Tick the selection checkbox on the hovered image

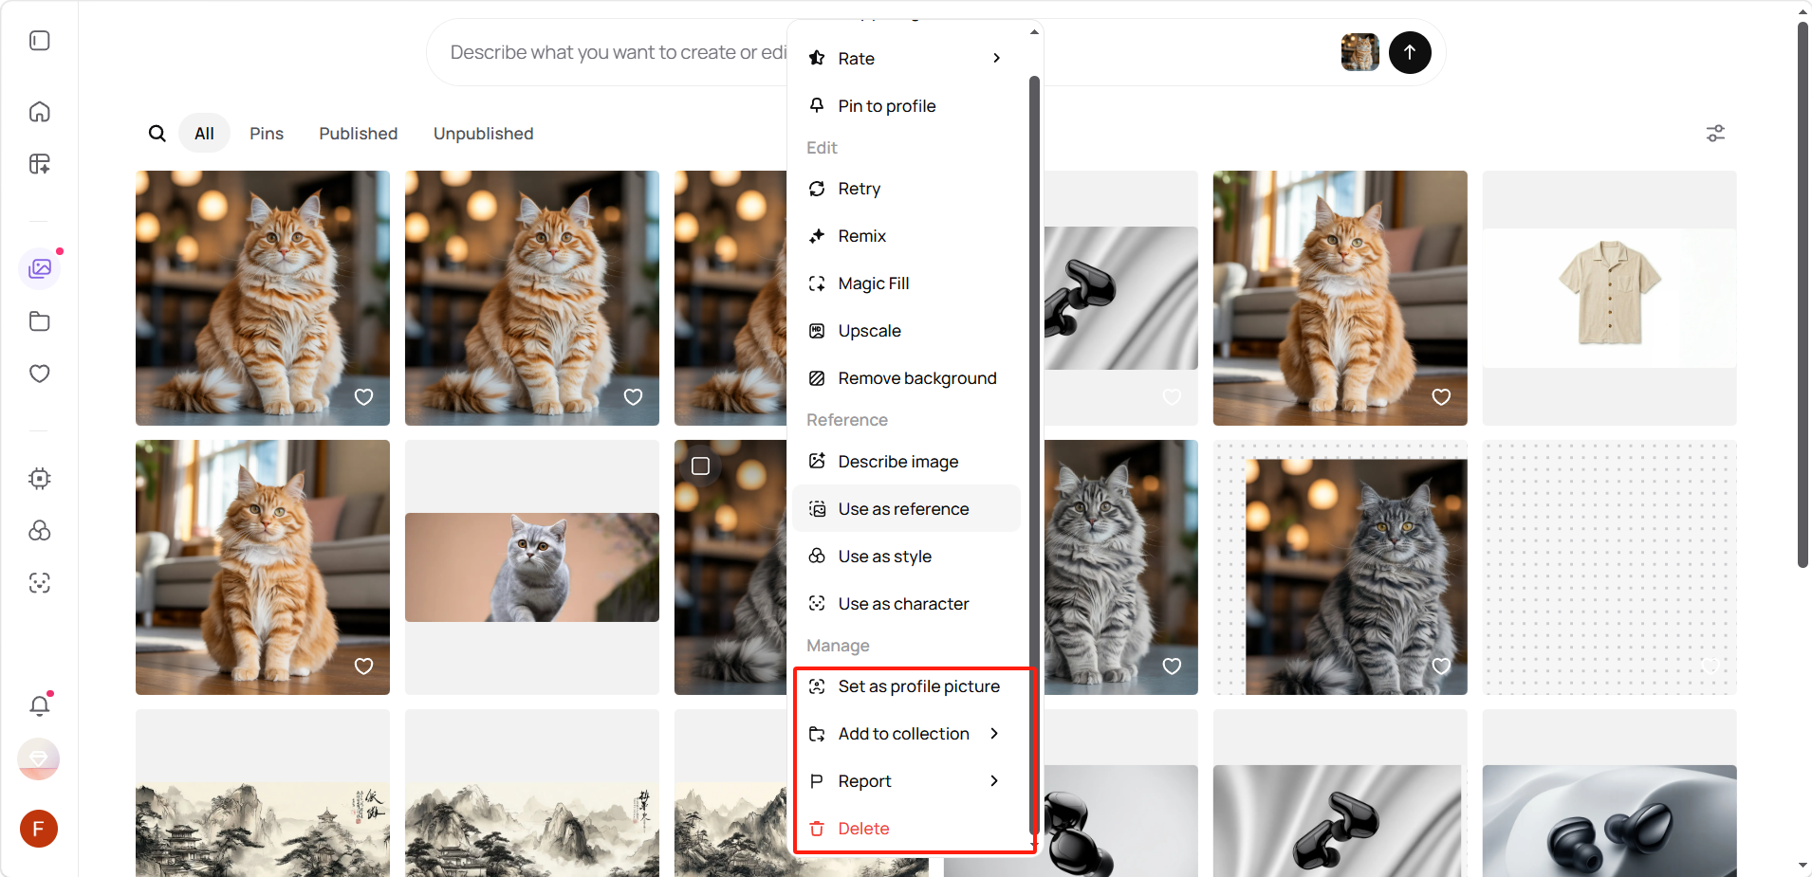coord(701,466)
